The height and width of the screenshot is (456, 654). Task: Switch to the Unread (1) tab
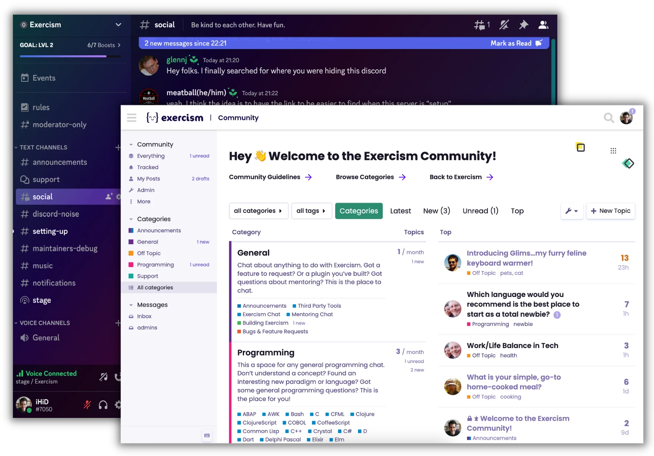(x=480, y=211)
